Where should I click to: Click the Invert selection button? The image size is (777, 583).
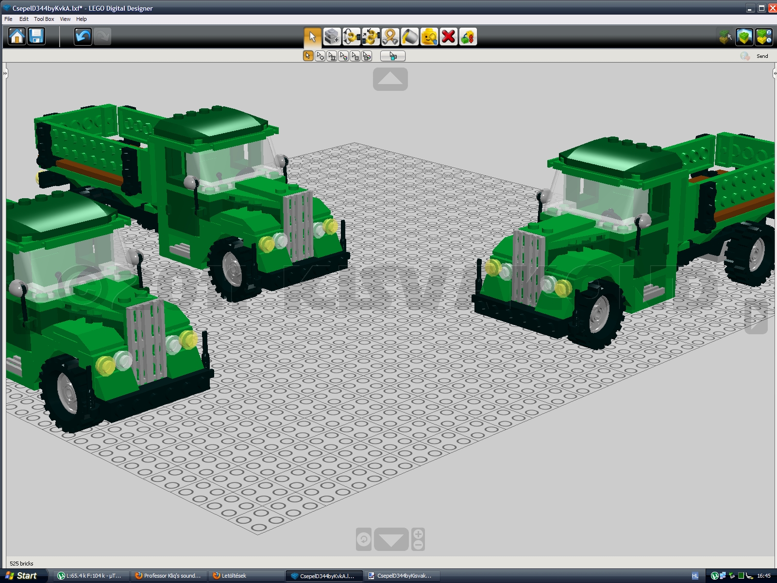392,56
